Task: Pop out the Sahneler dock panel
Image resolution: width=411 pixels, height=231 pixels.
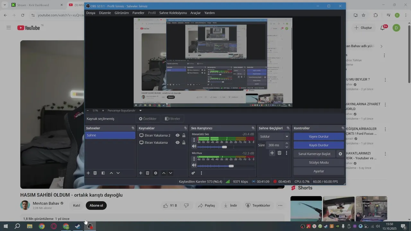Action: click(133, 128)
